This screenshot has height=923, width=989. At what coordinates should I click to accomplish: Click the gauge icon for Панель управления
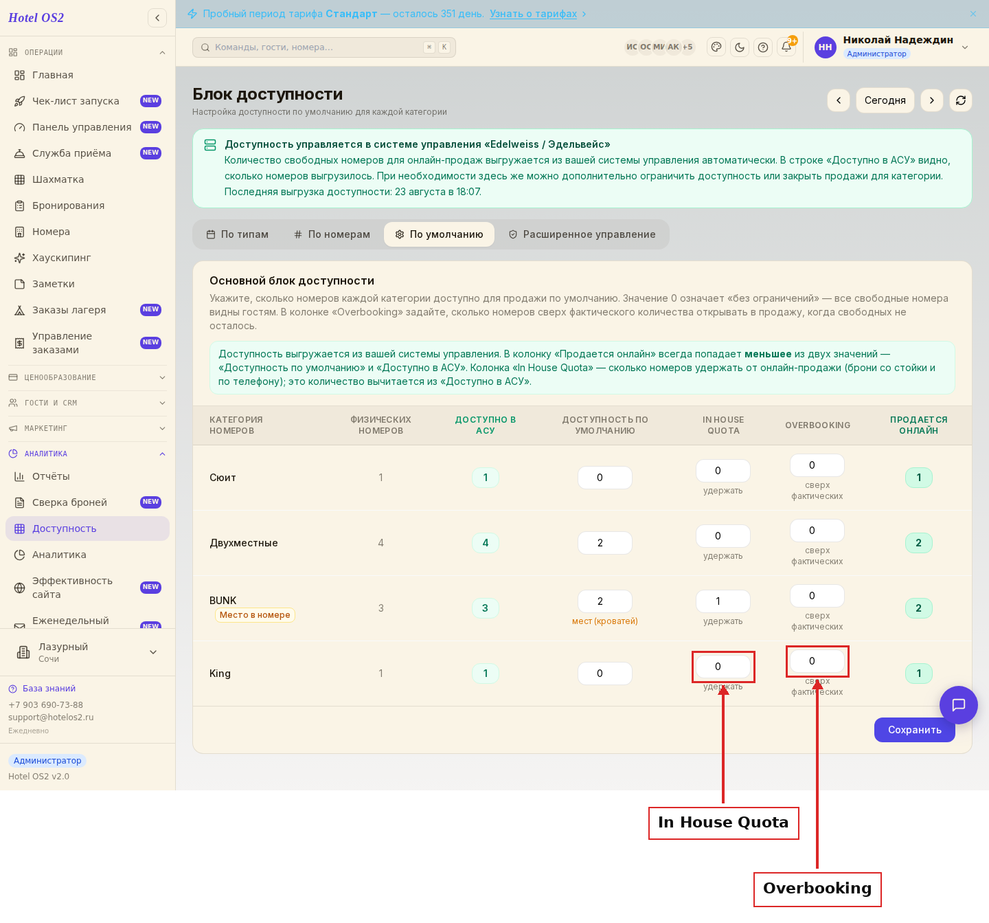click(20, 127)
